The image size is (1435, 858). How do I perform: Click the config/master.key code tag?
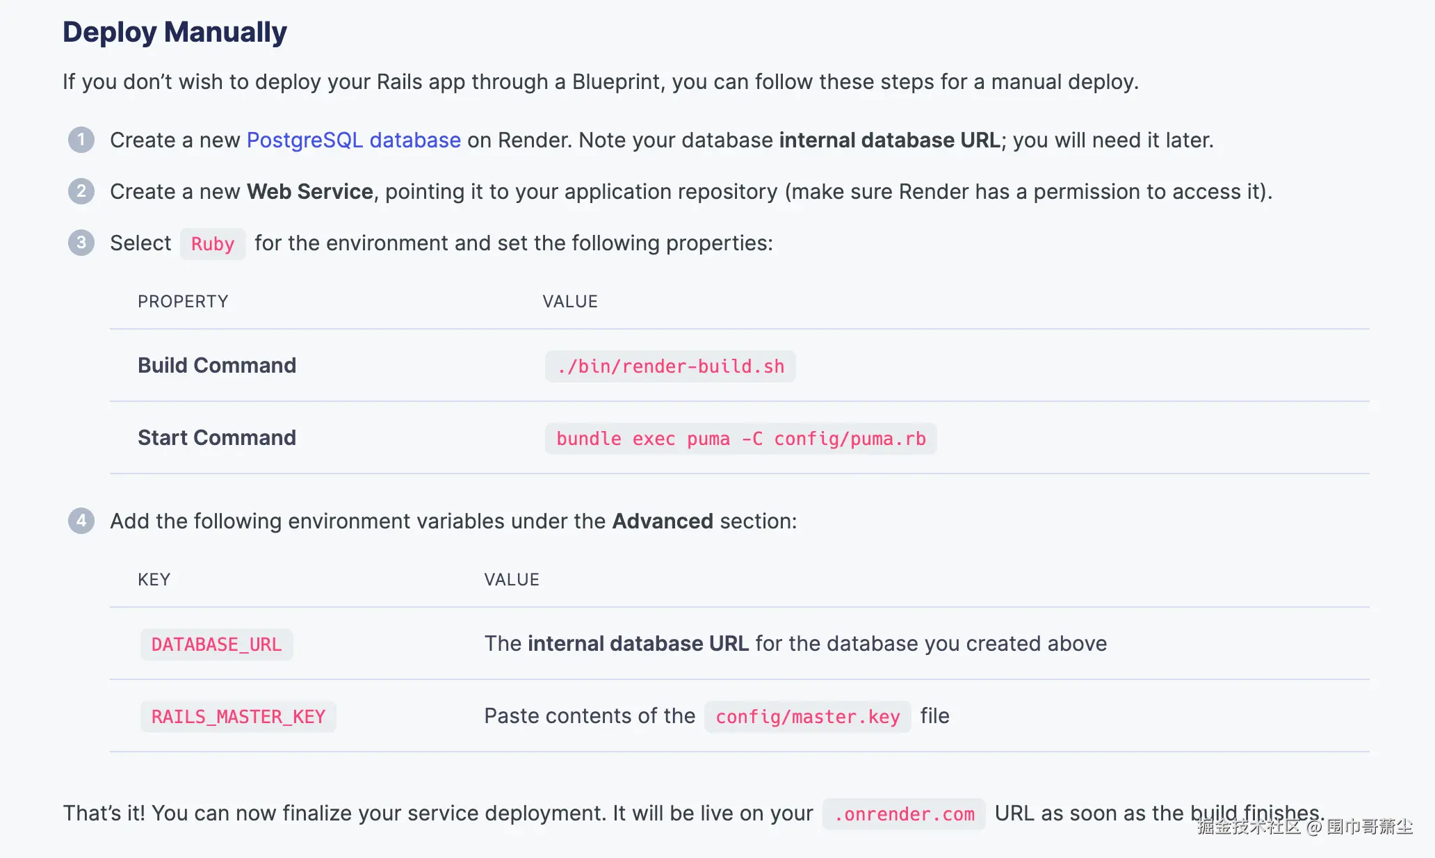(x=807, y=717)
